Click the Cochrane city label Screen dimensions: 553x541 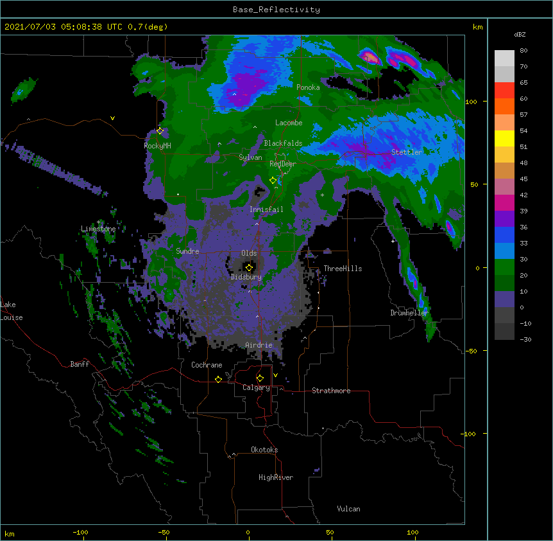(207, 365)
